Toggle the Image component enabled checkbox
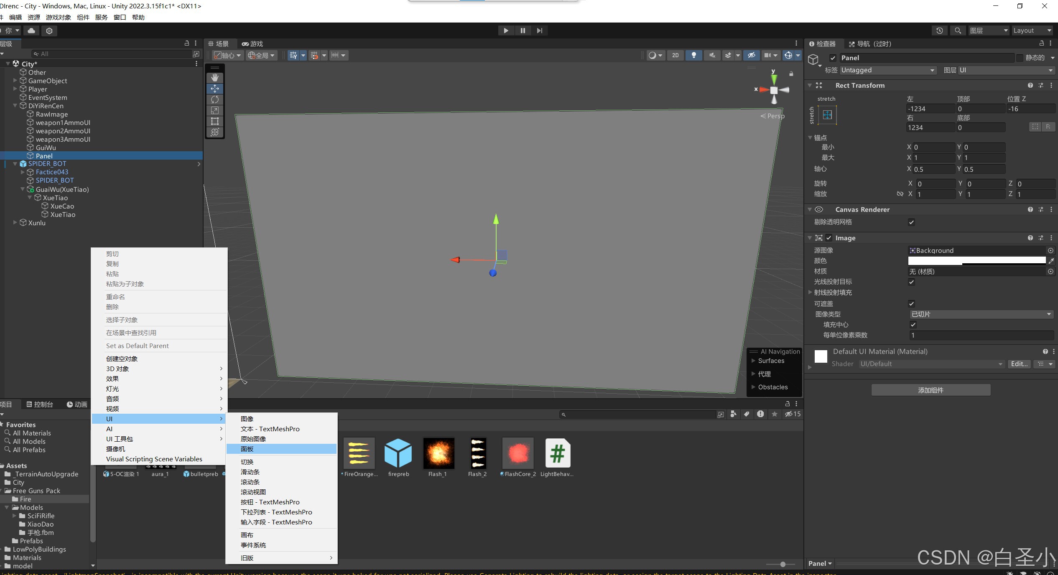The image size is (1058, 575). [829, 238]
